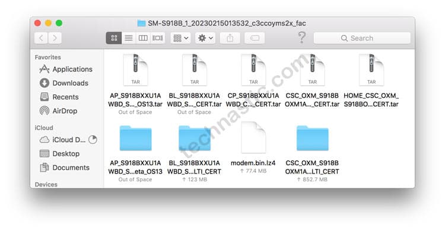Image resolution: width=445 pixels, height=231 pixels.
Task: Select the CSC_OXM_S918B CERT.tar archive icon
Action: point(313,70)
